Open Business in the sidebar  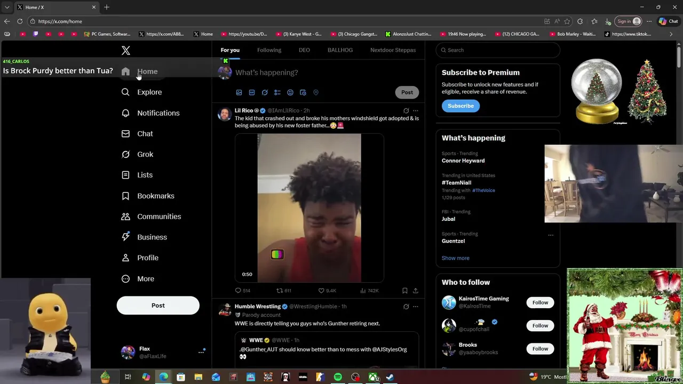pos(144,237)
